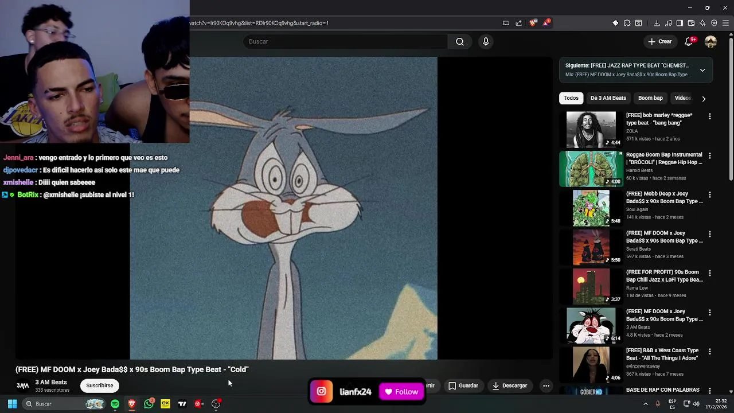Select the Todos filter chip
The image size is (734, 413).
tap(571, 98)
